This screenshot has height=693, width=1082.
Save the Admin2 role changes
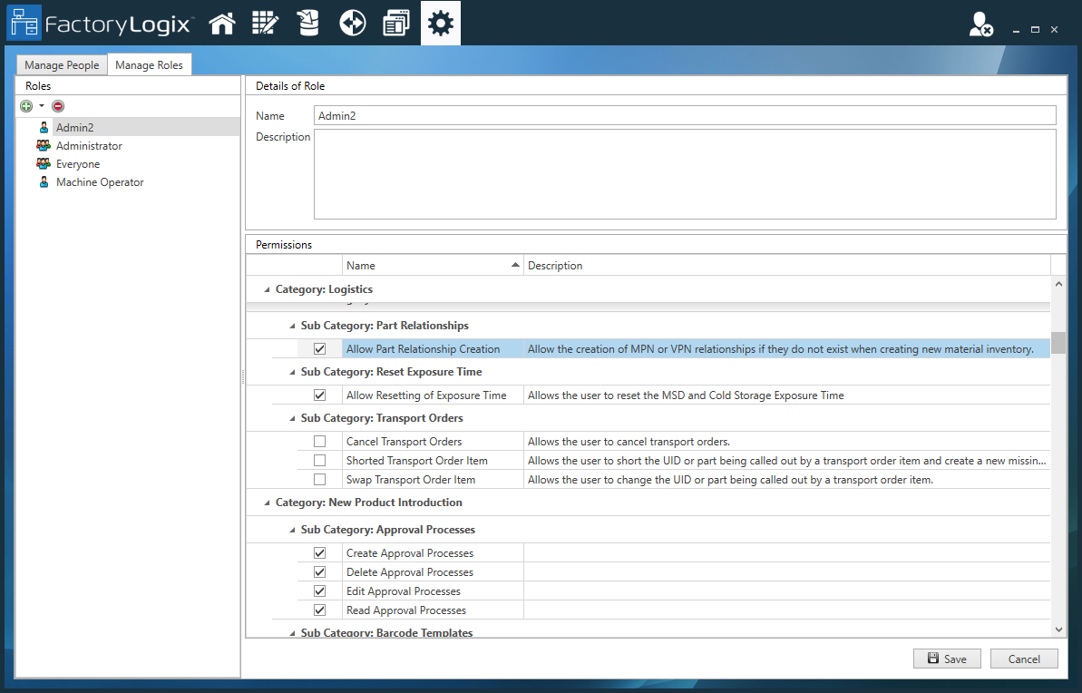point(947,659)
